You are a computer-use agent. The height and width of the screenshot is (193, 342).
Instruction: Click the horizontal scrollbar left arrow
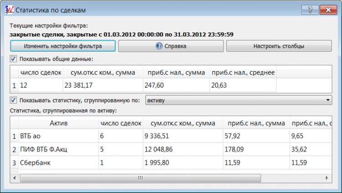(x=15, y=178)
